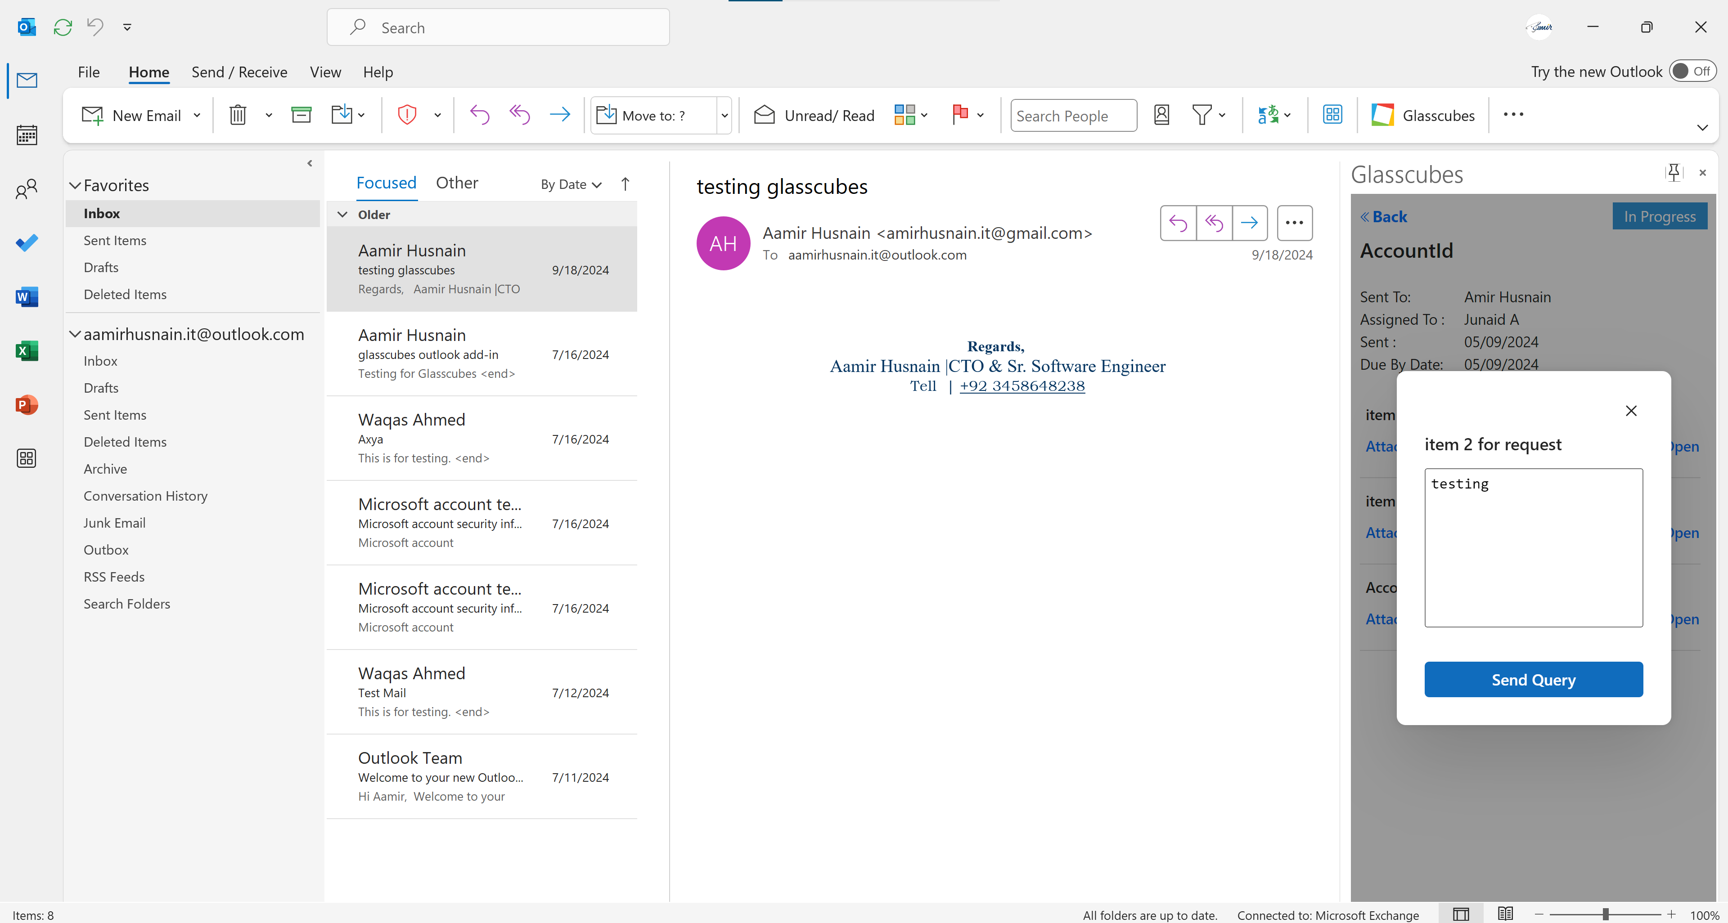Open the People pane from the sidebar
1728x923 pixels.
[27, 188]
